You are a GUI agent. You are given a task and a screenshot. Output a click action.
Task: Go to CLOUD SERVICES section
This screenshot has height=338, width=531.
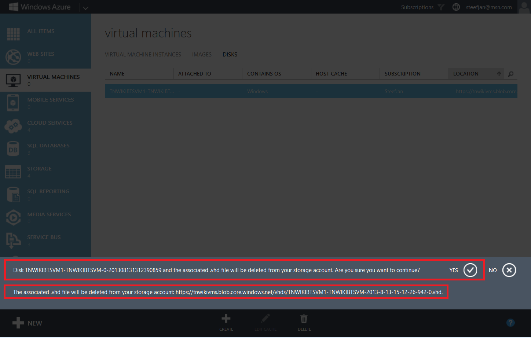click(x=50, y=123)
